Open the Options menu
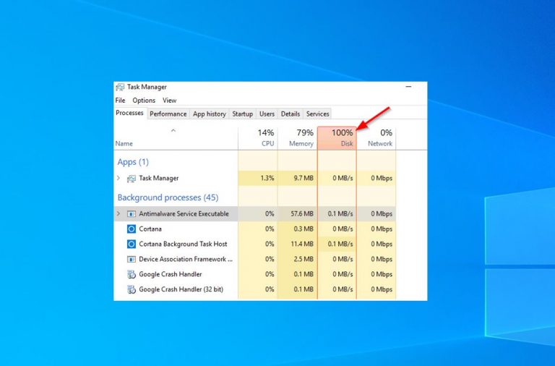The image size is (555, 366). 144,101
